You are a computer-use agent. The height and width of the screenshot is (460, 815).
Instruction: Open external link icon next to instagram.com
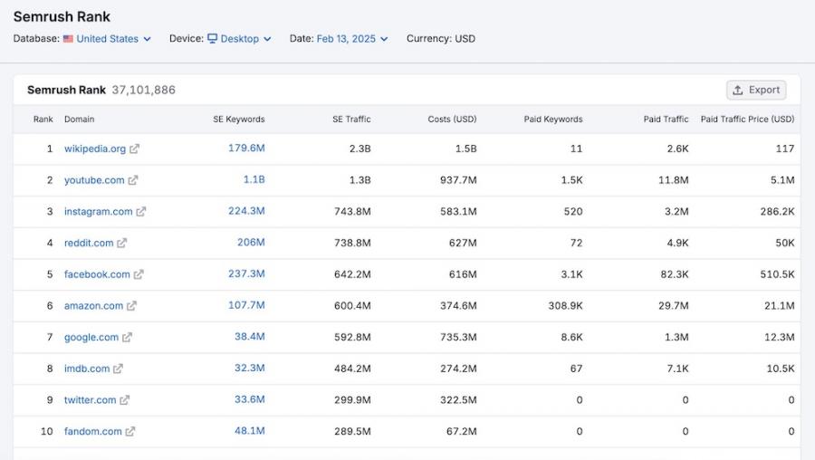pos(141,212)
